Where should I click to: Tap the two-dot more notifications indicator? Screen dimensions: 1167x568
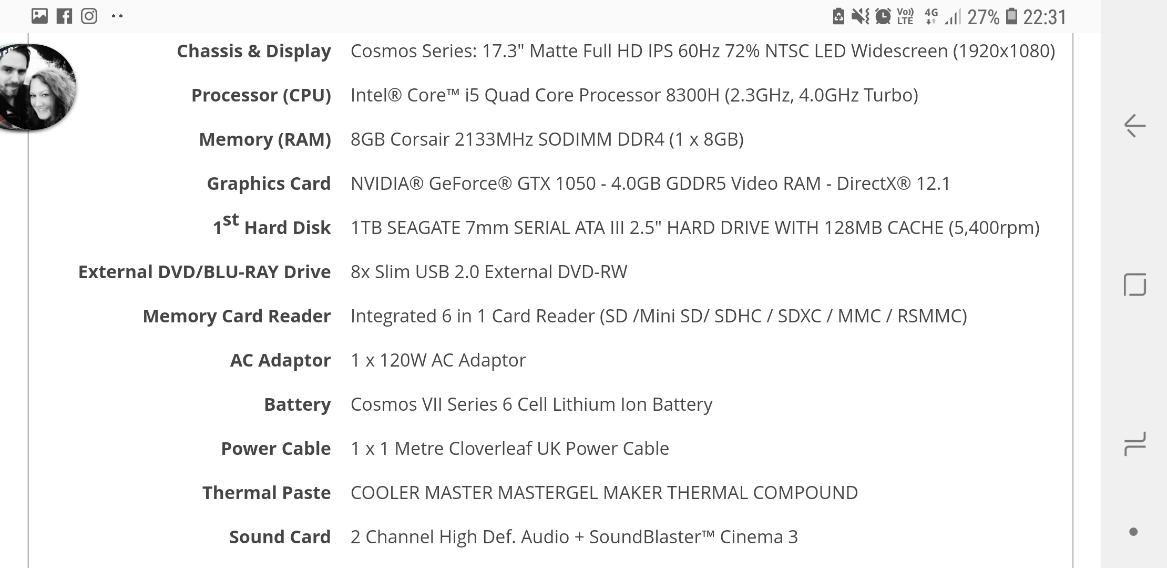117,16
